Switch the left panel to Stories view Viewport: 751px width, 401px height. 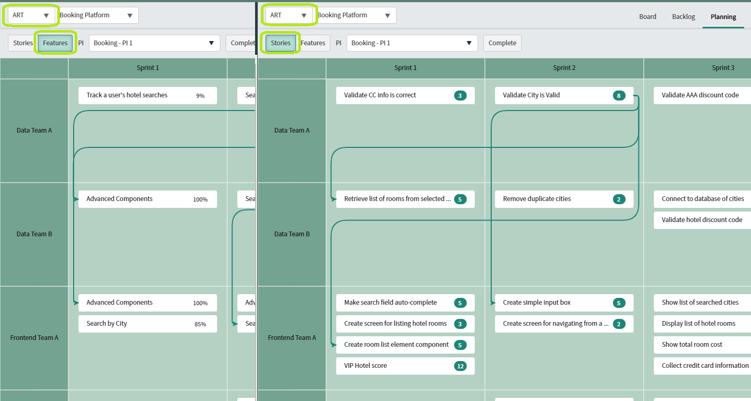click(x=22, y=43)
